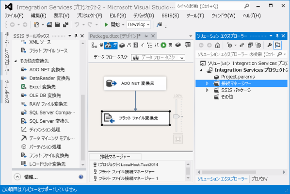Switch to the プロパティ tab
Image resolution: width=290 pixels, height=194 pixels.
(x=259, y=179)
